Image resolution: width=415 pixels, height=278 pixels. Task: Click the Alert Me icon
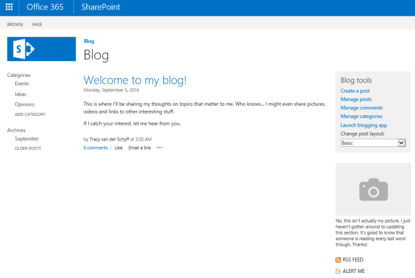pyautogui.click(x=338, y=271)
